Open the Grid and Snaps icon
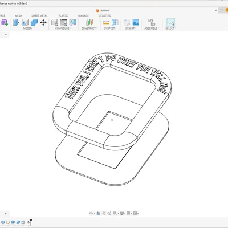The height and width of the screenshot is (228, 228). (x=128, y=213)
